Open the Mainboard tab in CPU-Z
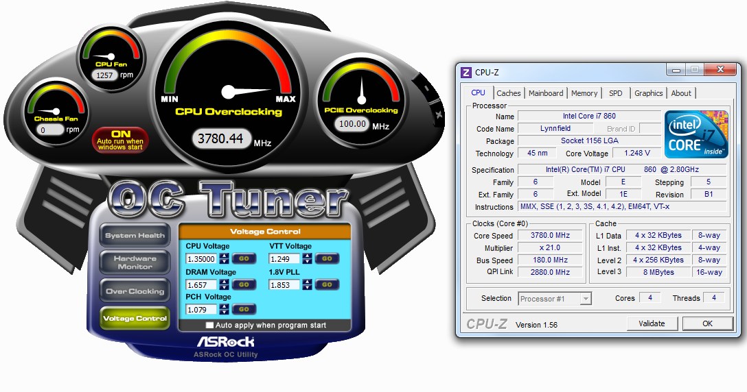747x392 pixels. coord(546,93)
